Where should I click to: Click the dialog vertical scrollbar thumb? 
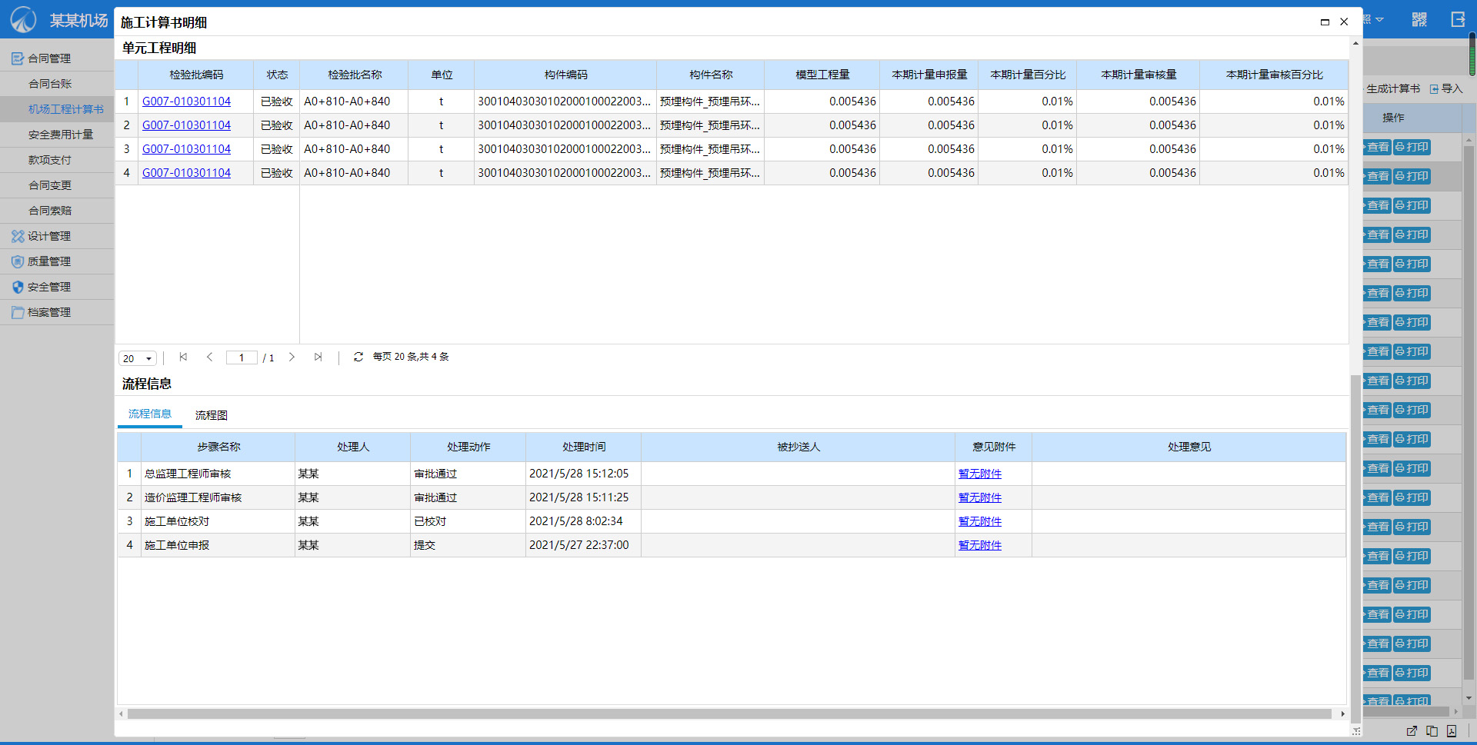1355,549
